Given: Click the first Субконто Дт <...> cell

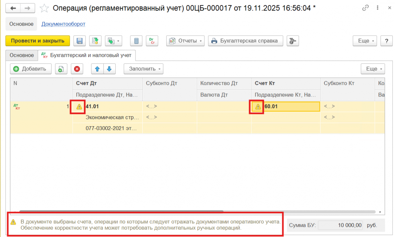Looking at the screenshot, I should [170, 107].
